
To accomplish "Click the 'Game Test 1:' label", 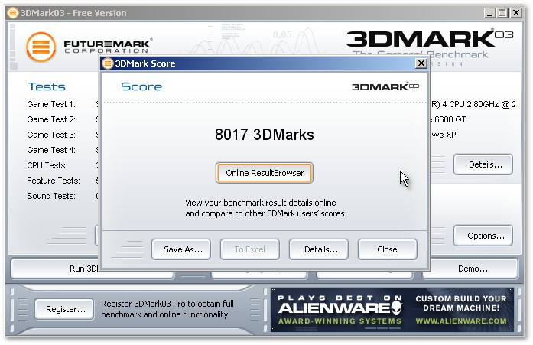I will (x=51, y=104).
